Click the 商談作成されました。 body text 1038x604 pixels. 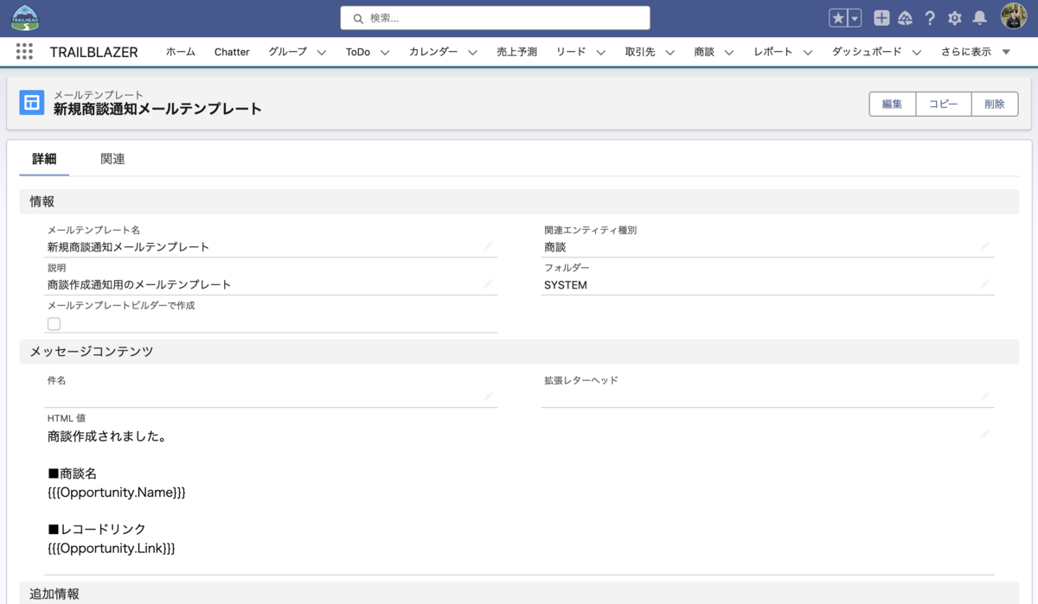[x=107, y=436]
